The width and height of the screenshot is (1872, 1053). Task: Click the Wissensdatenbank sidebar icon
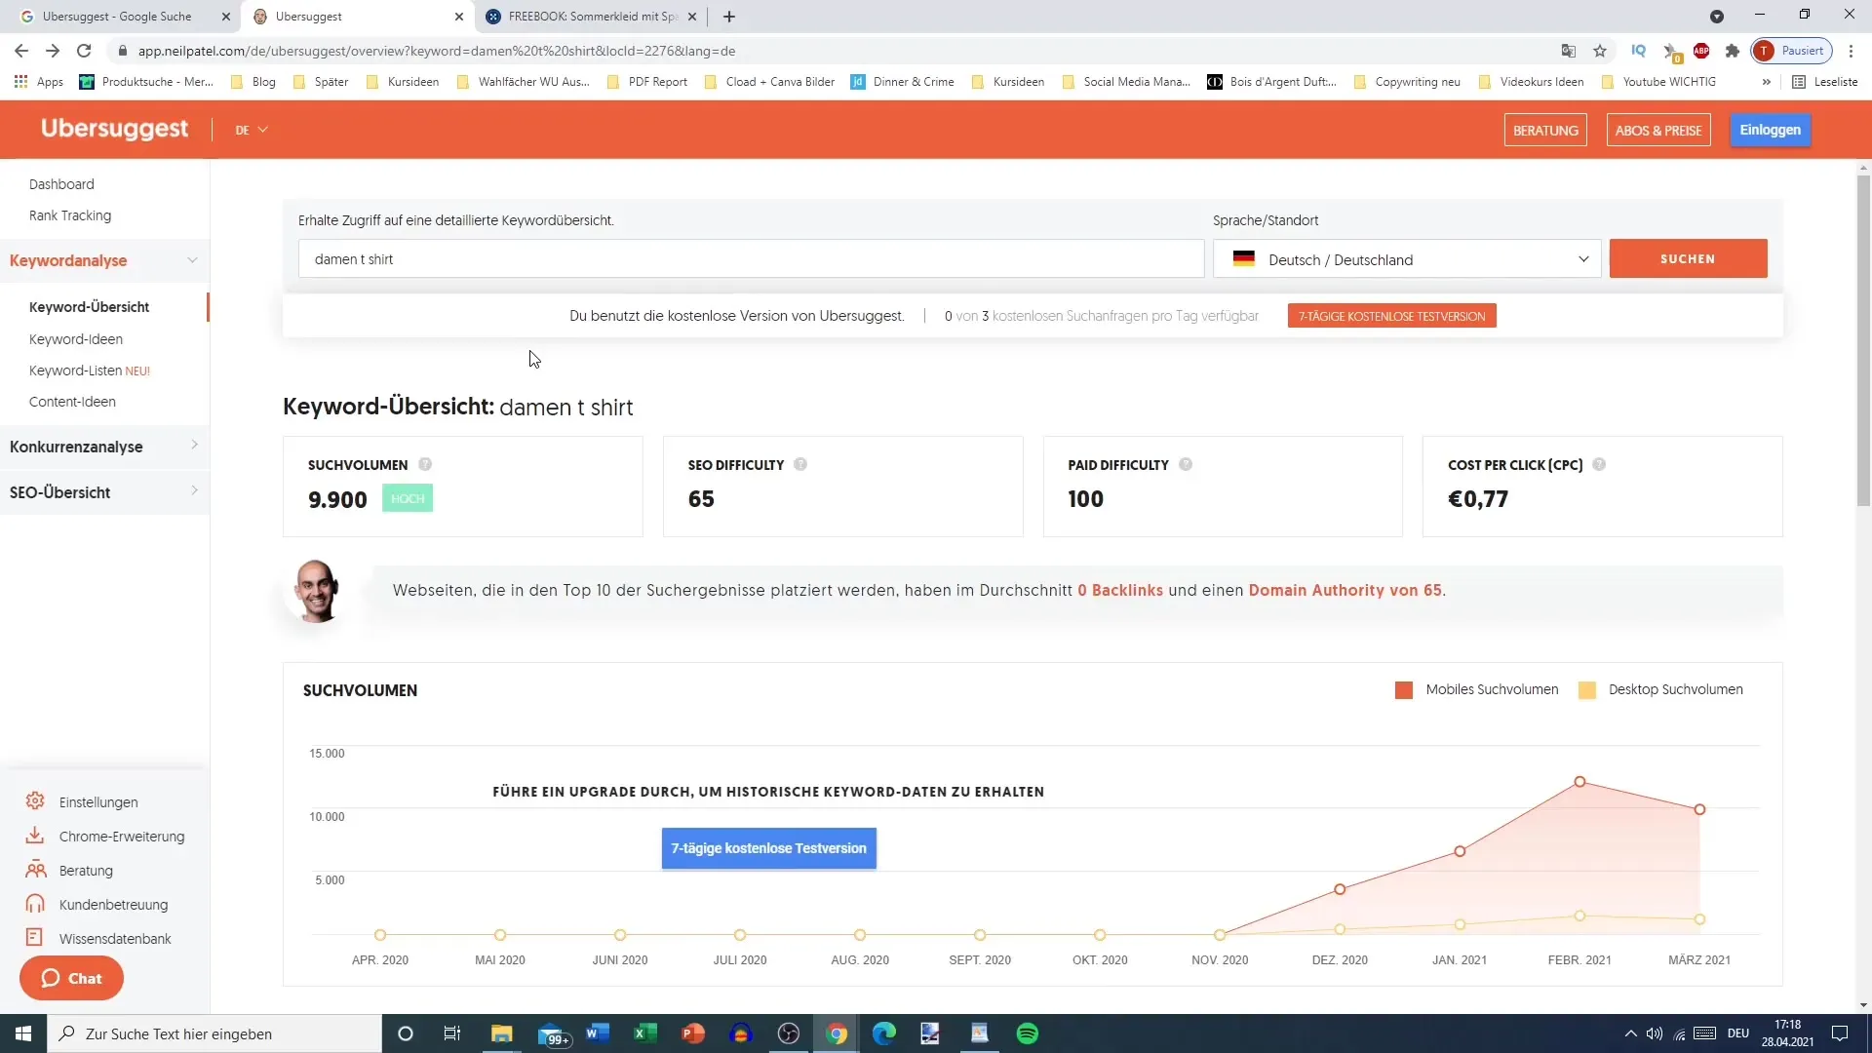[35, 937]
